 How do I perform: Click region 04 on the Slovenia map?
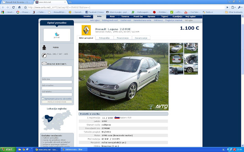[49, 118]
